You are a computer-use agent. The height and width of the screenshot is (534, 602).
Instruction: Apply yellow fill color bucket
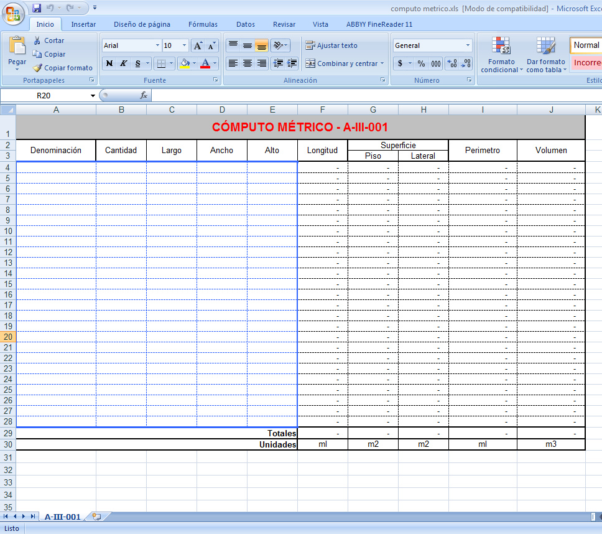tap(185, 63)
